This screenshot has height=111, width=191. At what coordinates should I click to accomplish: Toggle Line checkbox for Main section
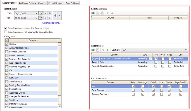161,86
